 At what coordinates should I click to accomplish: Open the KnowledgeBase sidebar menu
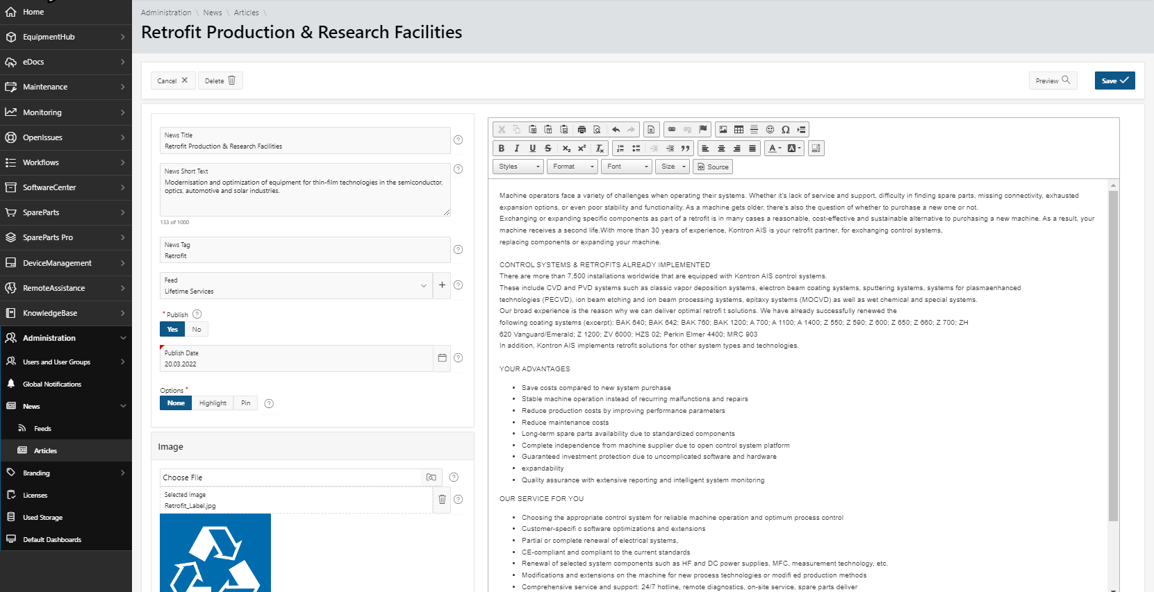tap(50, 313)
